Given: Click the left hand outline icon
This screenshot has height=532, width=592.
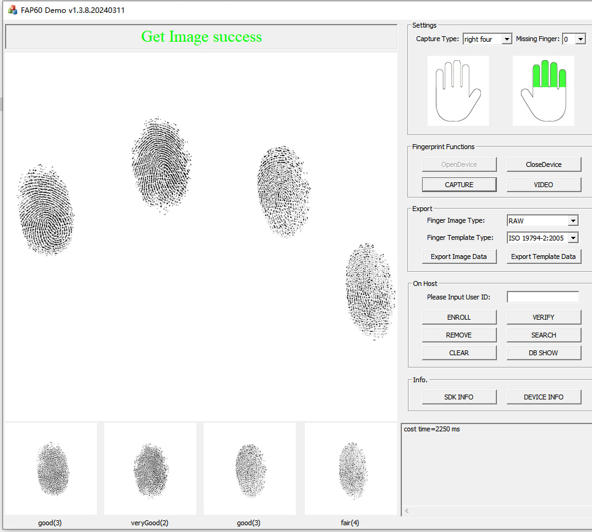Looking at the screenshot, I should tap(458, 91).
